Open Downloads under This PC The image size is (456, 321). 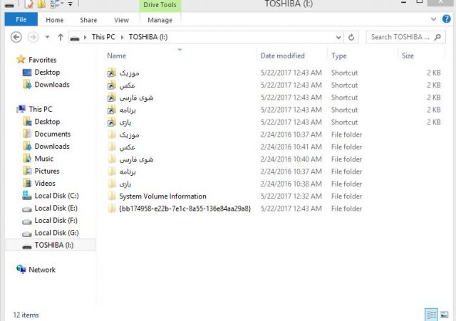pyautogui.click(x=52, y=147)
